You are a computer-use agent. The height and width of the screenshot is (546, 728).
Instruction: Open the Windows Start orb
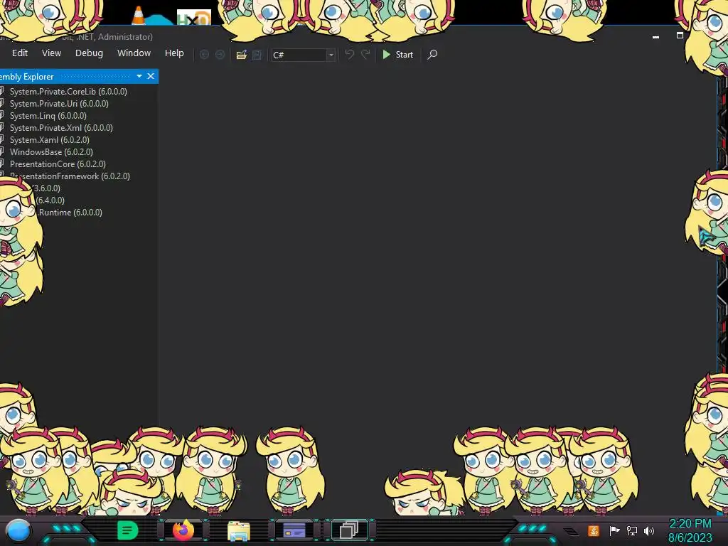click(18, 530)
